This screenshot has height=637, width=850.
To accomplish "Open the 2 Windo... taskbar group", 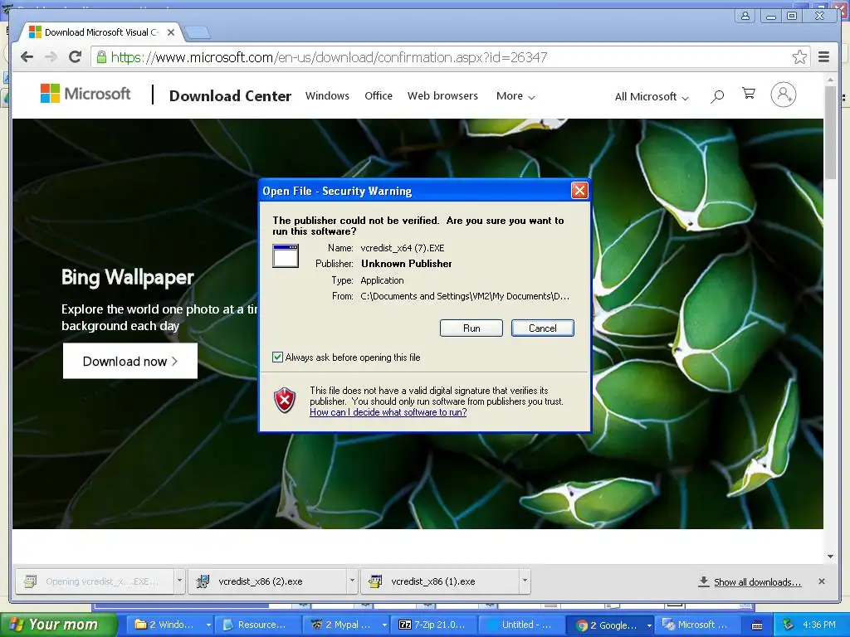I will [x=170, y=625].
